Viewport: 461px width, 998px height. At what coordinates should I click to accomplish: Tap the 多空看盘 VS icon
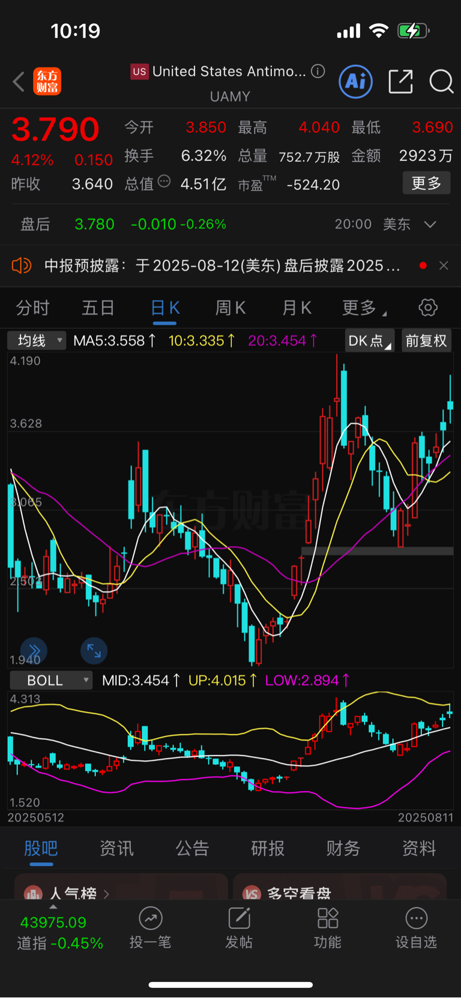(252, 894)
